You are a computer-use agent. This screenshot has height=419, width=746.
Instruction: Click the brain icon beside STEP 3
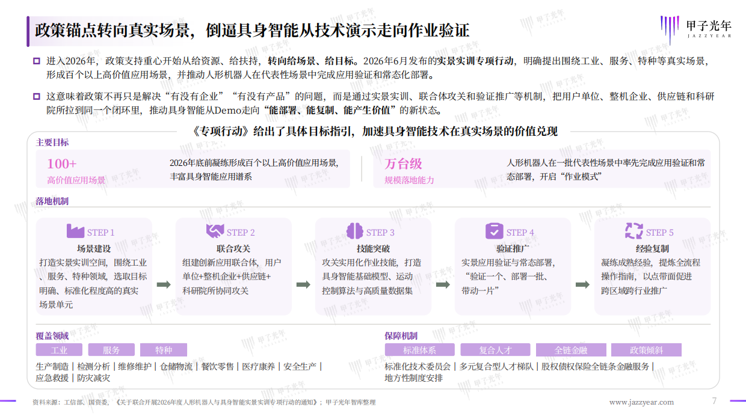tap(354, 231)
